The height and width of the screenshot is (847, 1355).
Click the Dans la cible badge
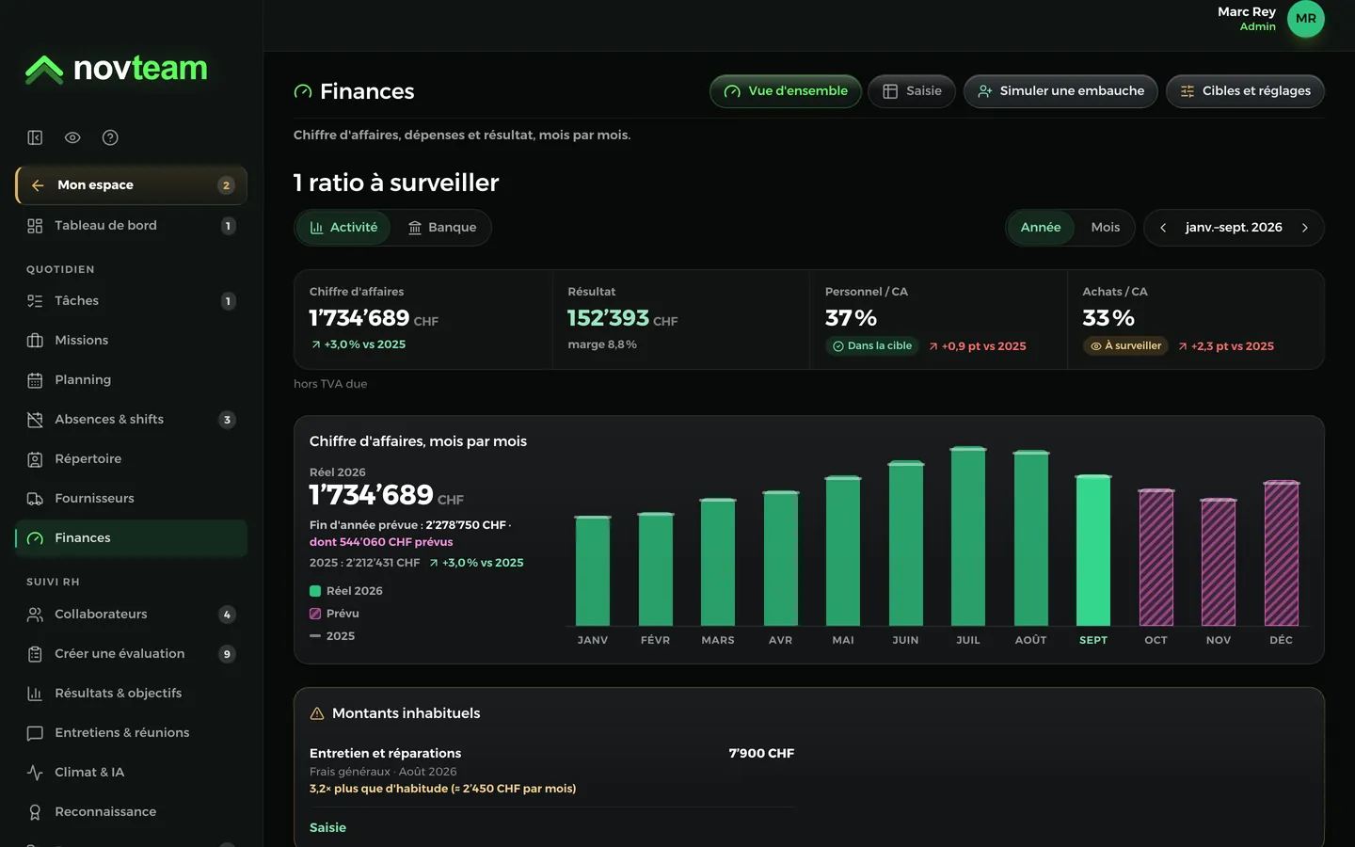(x=872, y=346)
